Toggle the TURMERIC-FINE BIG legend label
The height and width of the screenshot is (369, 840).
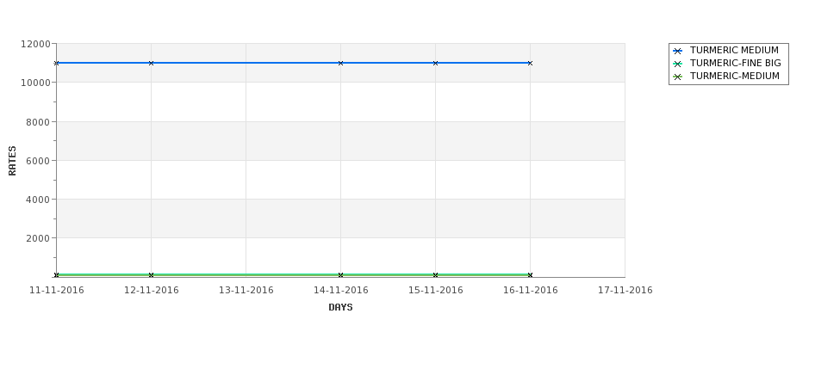click(x=735, y=64)
